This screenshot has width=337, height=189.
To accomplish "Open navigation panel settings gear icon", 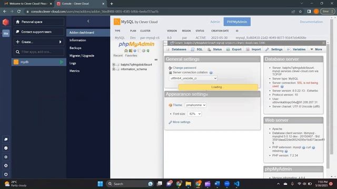I will pos(144,51).
